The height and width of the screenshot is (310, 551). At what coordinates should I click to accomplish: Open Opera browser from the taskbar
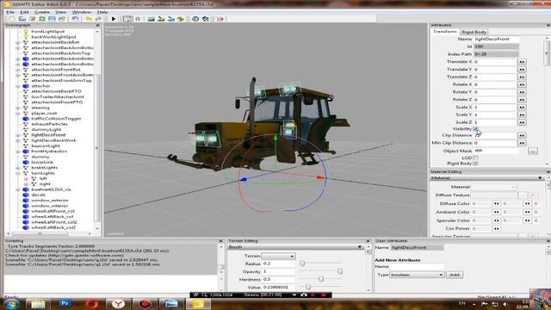[91, 303]
